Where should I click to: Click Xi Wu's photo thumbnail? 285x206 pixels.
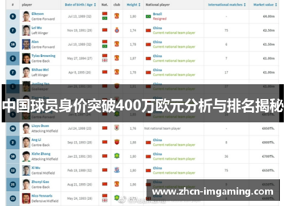26,171
